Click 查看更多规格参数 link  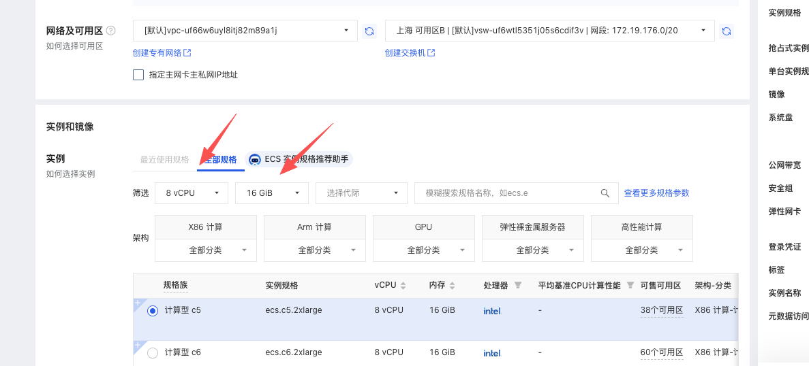656,193
